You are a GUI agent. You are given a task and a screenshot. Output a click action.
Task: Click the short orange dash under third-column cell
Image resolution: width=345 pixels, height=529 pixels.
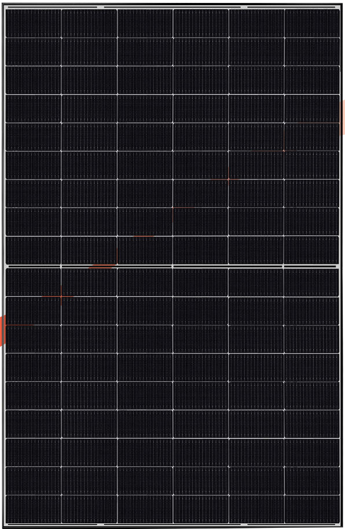point(144,236)
